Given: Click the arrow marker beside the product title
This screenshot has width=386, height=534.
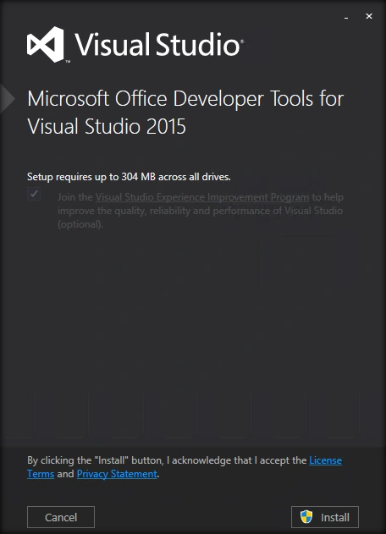Looking at the screenshot, I should click(x=7, y=99).
